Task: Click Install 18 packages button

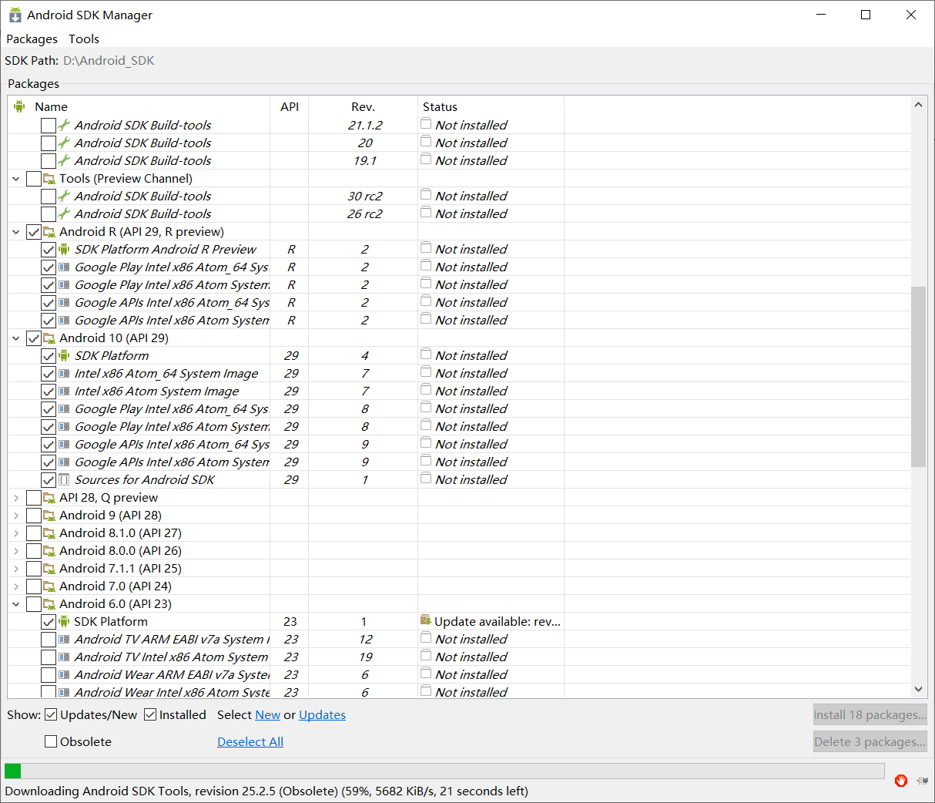Action: 870,714
